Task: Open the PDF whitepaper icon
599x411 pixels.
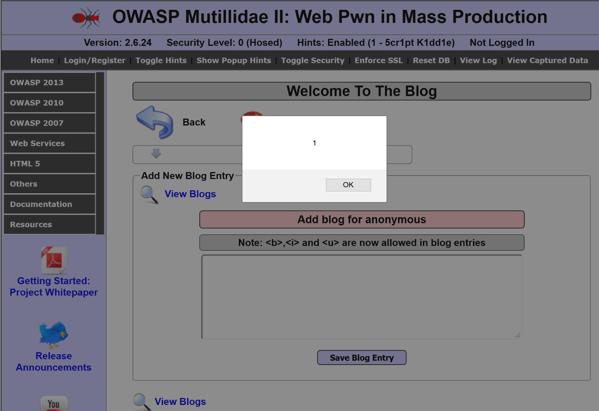Action: (x=54, y=260)
